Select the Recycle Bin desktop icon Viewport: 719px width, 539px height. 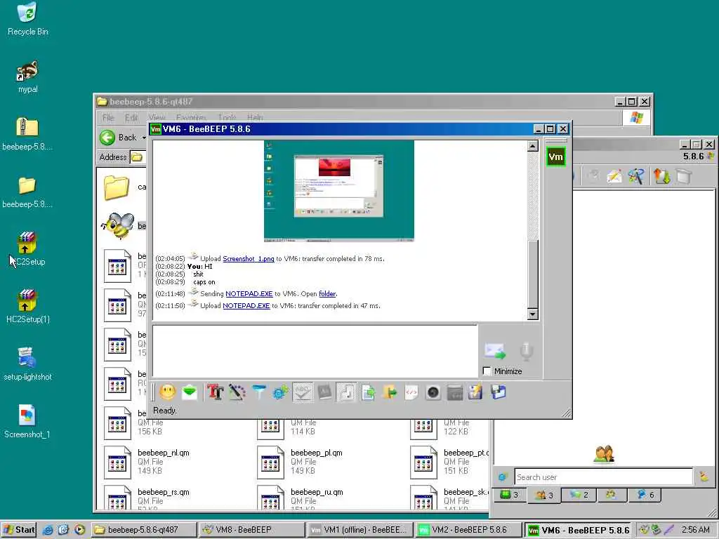(27, 19)
